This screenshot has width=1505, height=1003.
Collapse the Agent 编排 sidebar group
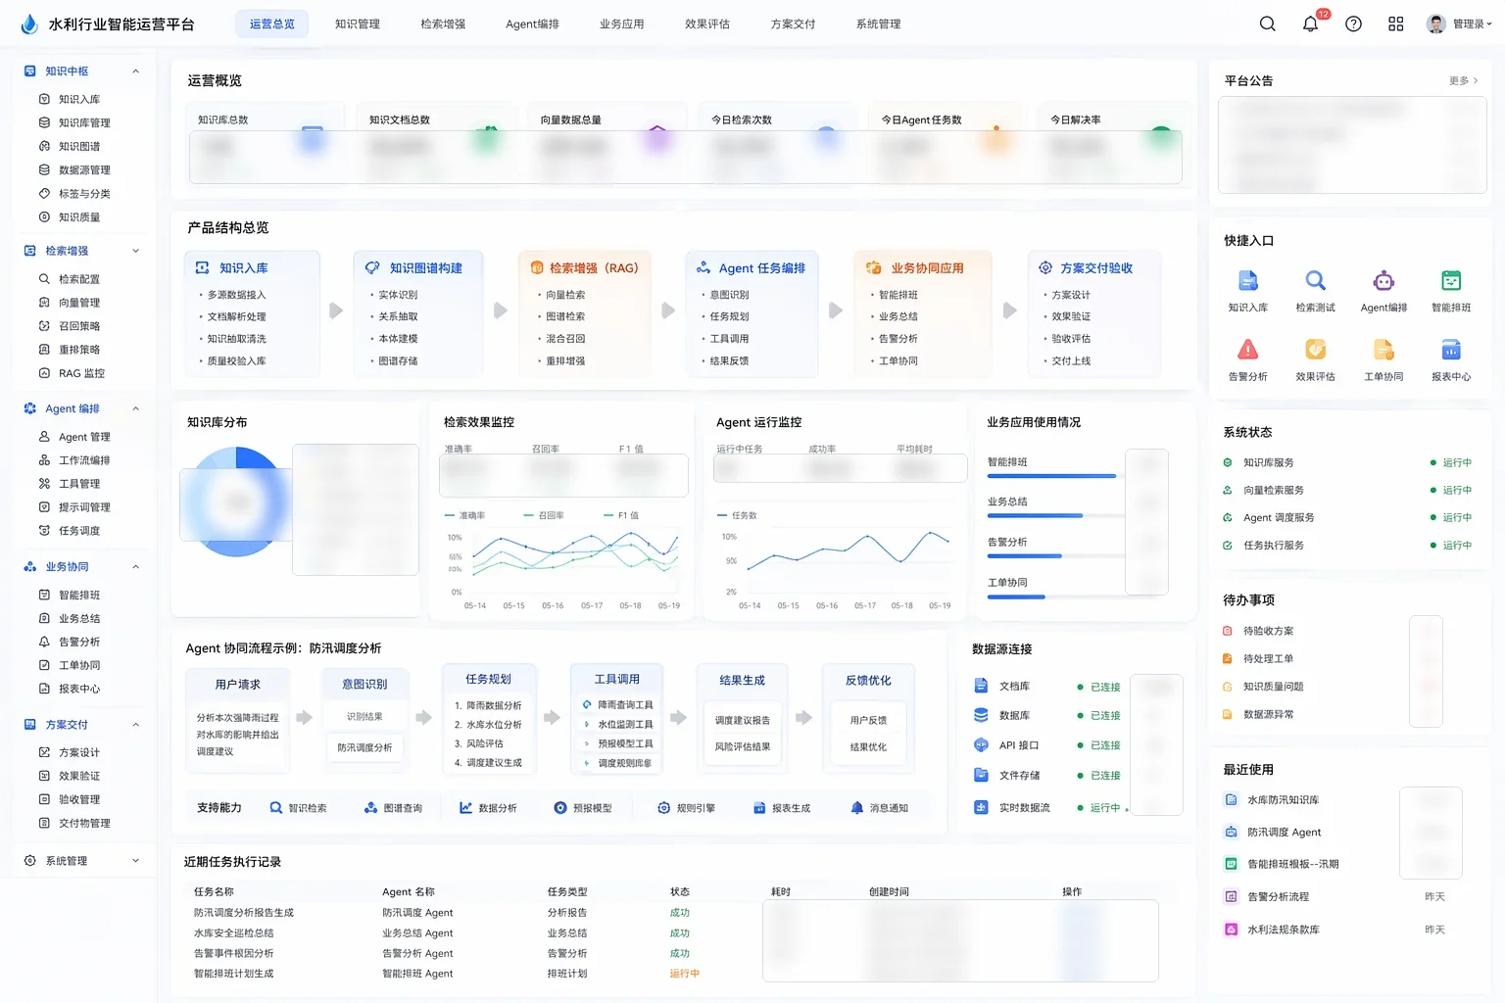pos(135,408)
